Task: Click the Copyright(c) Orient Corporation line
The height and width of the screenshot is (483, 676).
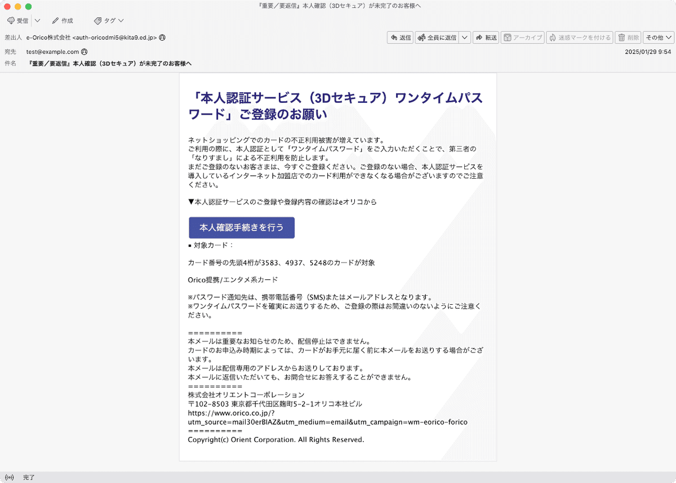Action: click(x=276, y=440)
